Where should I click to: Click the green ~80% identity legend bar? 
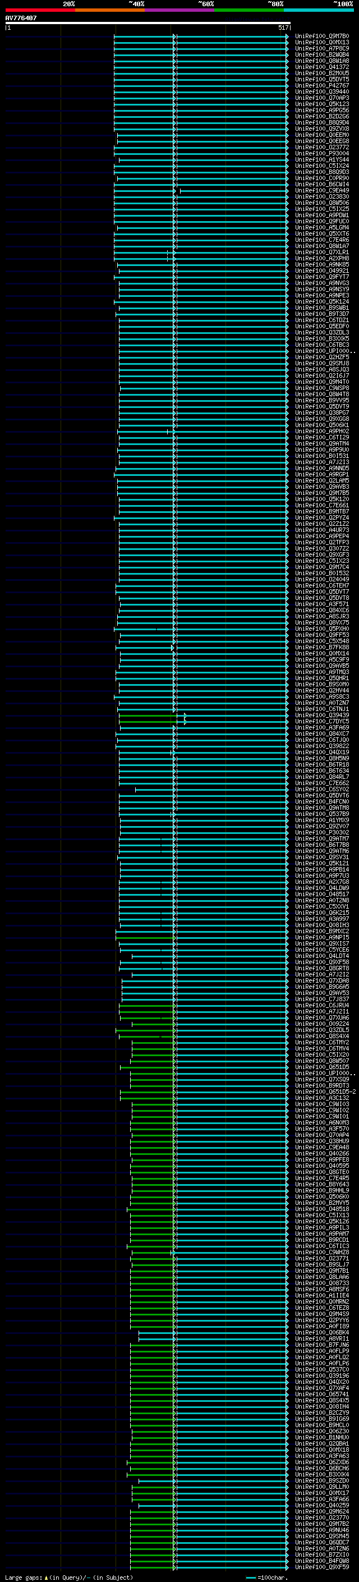point(249,10)
